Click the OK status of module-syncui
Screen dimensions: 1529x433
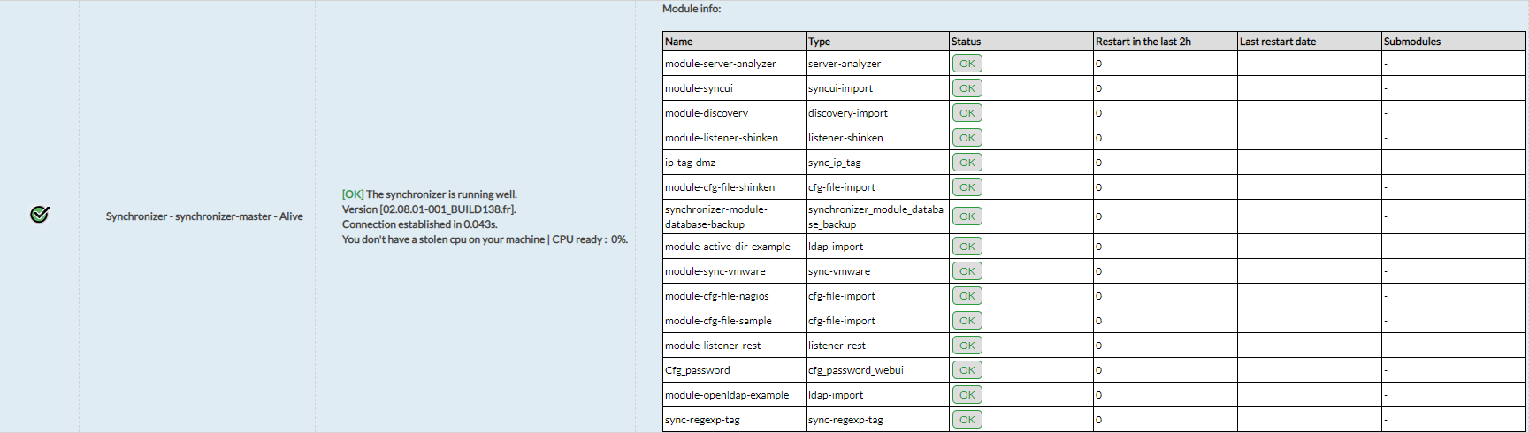click(x=967, y=88)
